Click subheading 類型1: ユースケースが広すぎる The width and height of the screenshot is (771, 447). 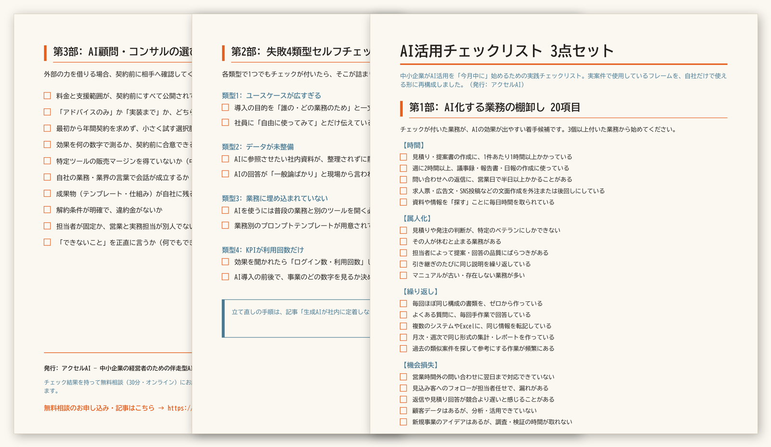[x=271, y=95]
